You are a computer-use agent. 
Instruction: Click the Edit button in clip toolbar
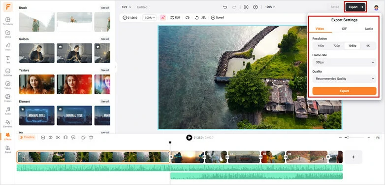[x=175, y=18]
